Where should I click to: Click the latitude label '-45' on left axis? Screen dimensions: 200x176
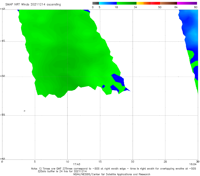[x=2, y=41]
